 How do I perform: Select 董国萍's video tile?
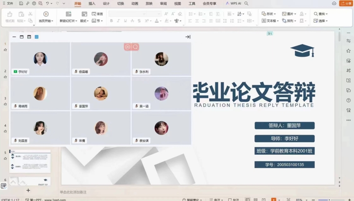101,93
